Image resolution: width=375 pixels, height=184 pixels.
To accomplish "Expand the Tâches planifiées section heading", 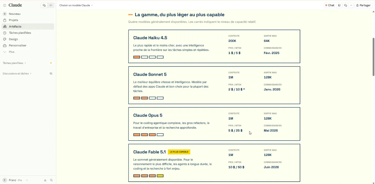I will (x=14, y=63).
